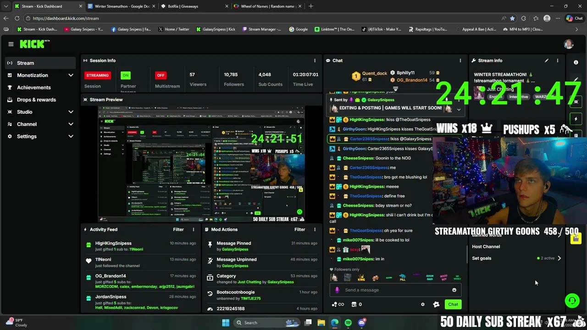Click the Windows Start button
This screenshot has height=330, width=587.
click(226, 323)
